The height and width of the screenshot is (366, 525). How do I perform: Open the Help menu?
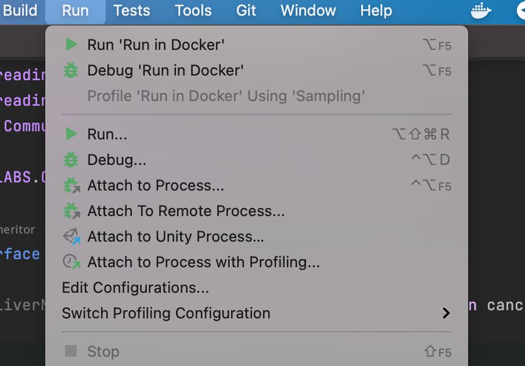376,10
